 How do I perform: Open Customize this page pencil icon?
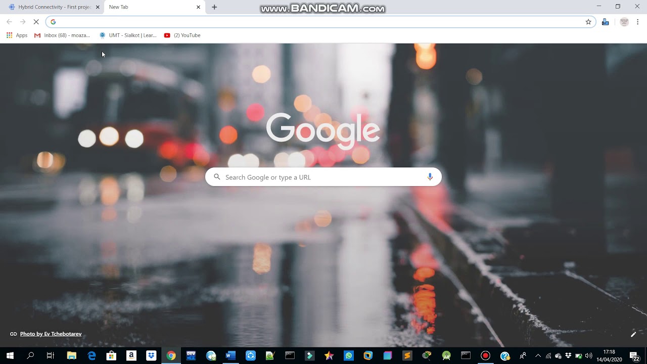pyautogui.click(x=633, y=334)
